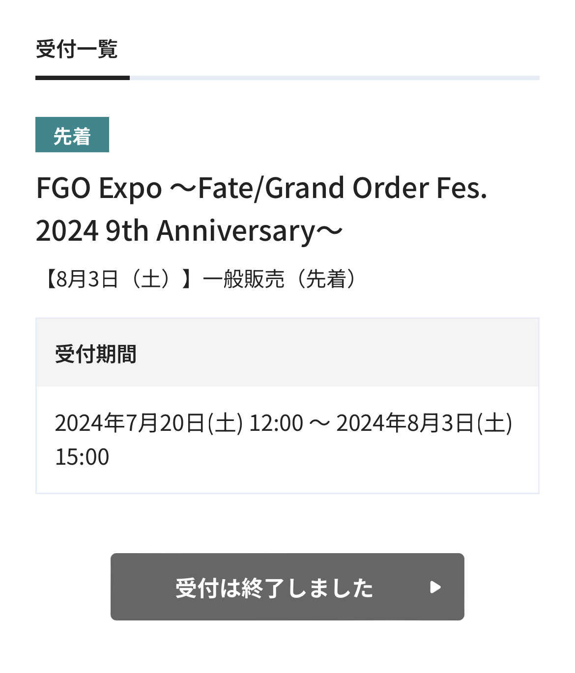Select the 一般販売（先着） sale type text
The width and height of the screenshot is (575, 673).
pos(279,279)
